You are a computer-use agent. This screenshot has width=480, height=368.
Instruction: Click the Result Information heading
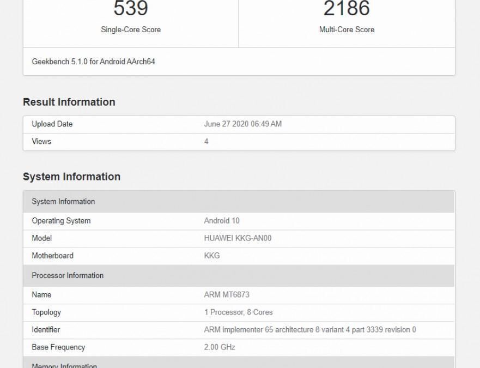coord(69,102)
